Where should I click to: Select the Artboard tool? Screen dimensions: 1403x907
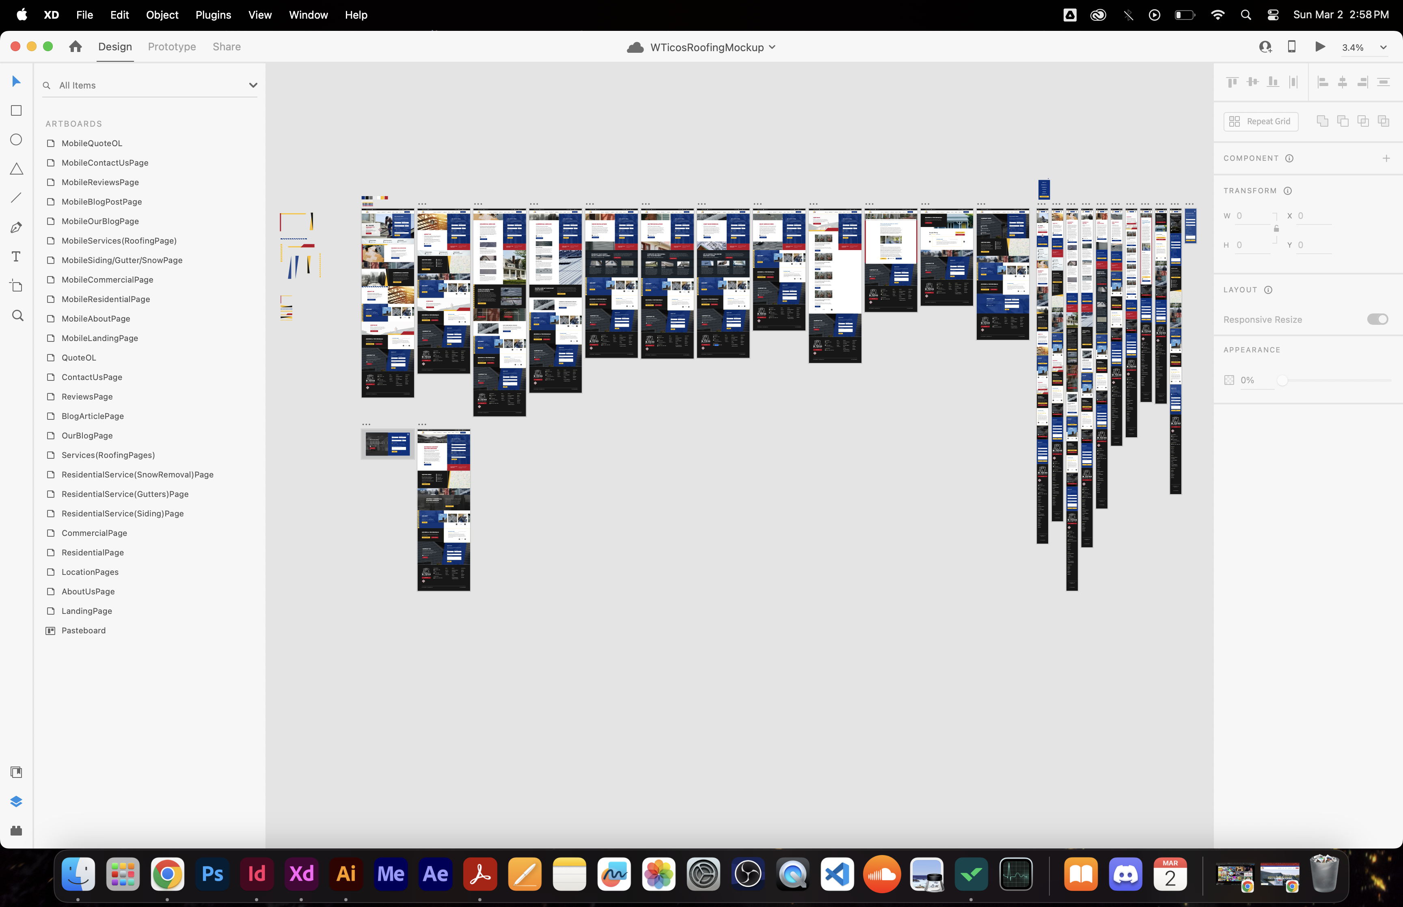point(17,286)
